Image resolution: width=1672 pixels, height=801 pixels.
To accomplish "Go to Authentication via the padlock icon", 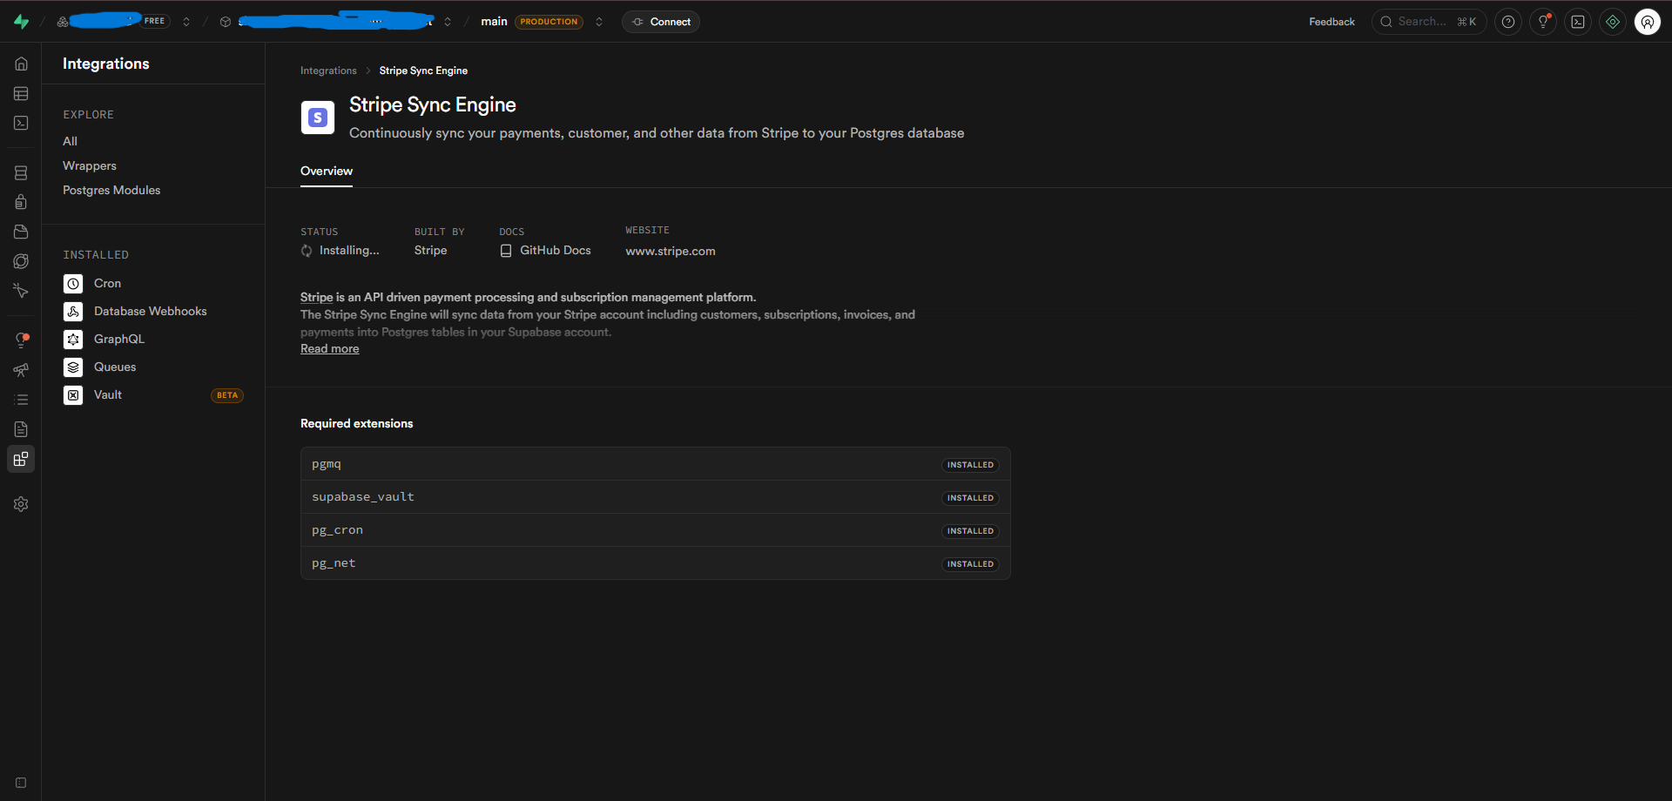I will pos(21,202).
